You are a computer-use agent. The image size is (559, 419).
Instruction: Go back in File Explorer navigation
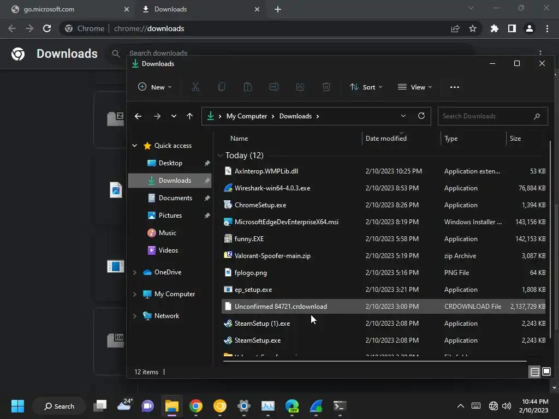138,116
